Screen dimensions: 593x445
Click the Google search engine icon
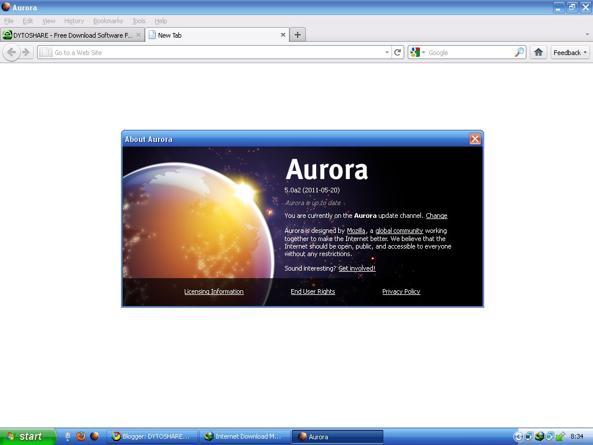(415, 52)
